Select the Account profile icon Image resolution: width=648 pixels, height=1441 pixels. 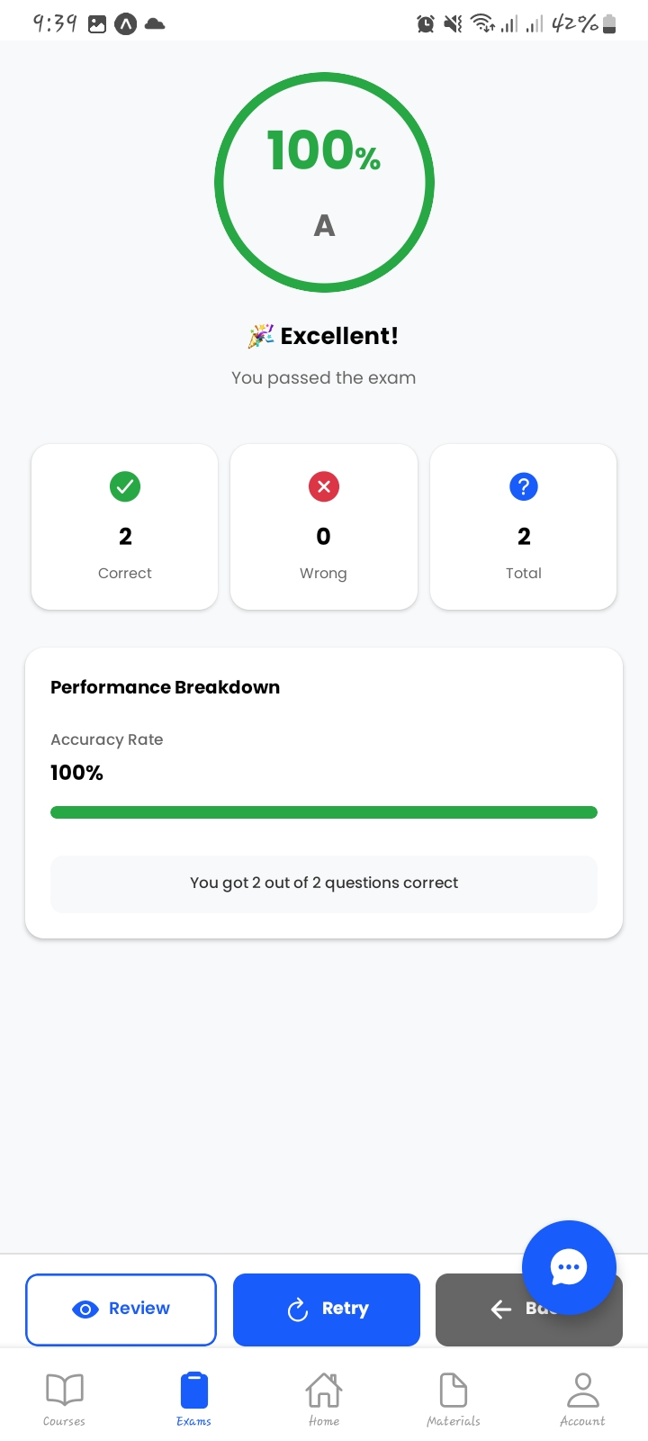coord(582,1390)
